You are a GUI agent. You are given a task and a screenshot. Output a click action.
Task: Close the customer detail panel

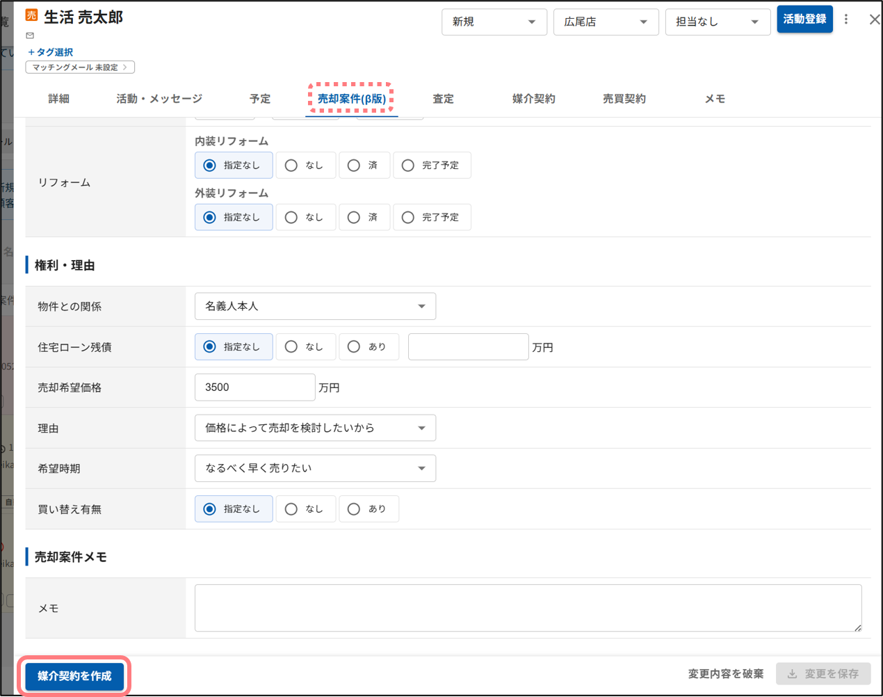(875, 19)
